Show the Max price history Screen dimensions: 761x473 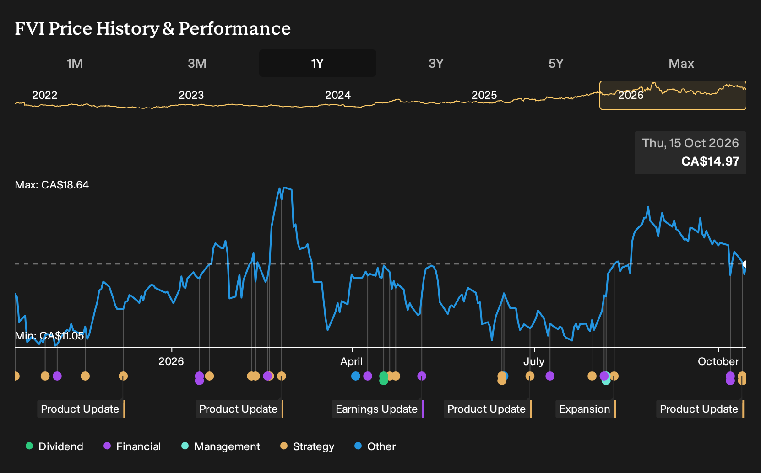tap(681, 63)
